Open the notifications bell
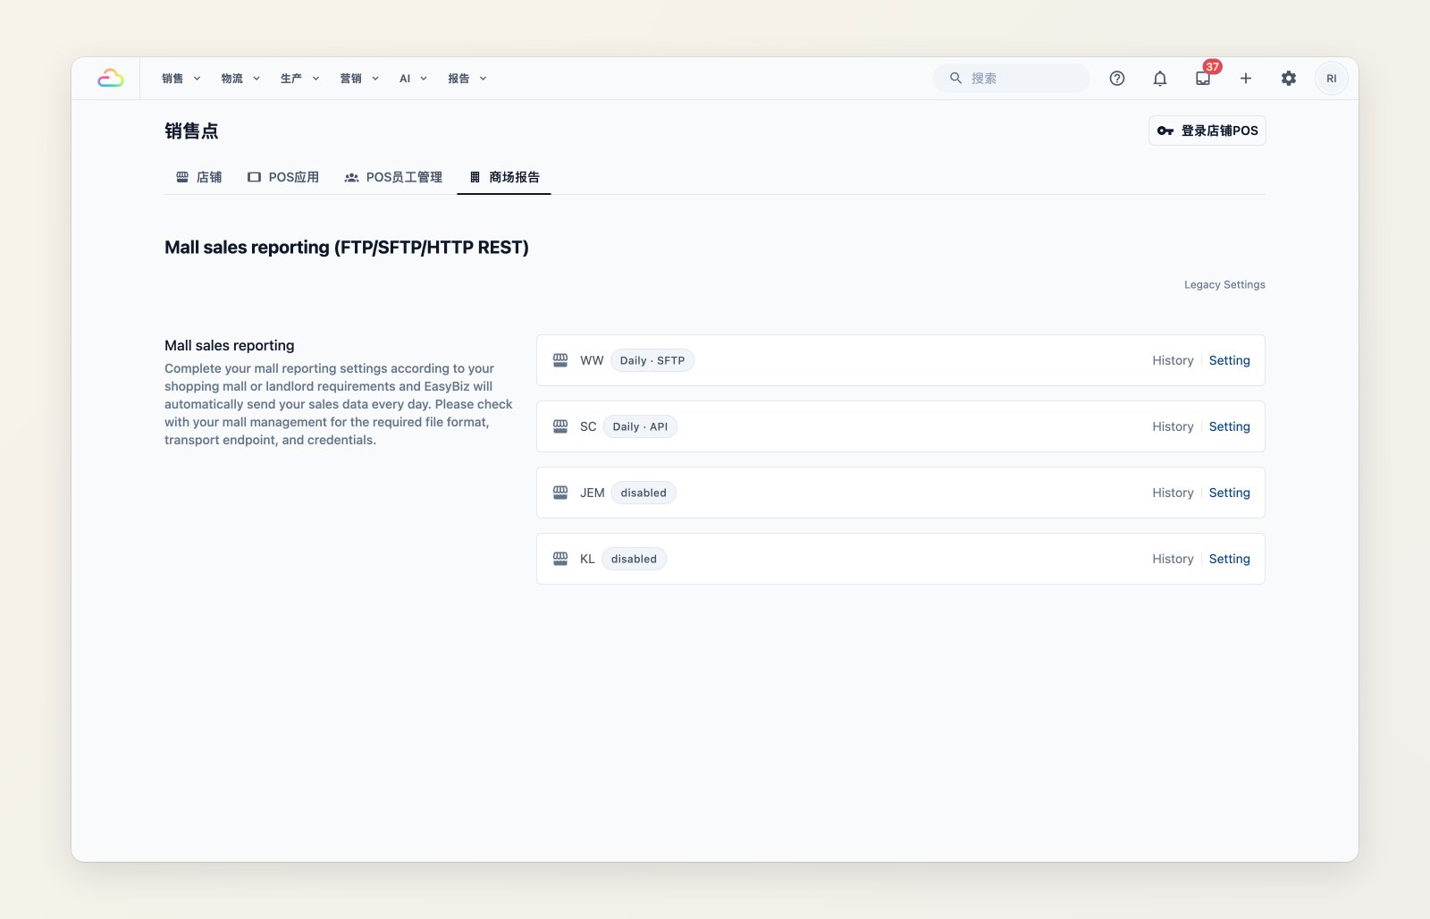Screen dimensions: 1430x919 (x=1160, y=79)
